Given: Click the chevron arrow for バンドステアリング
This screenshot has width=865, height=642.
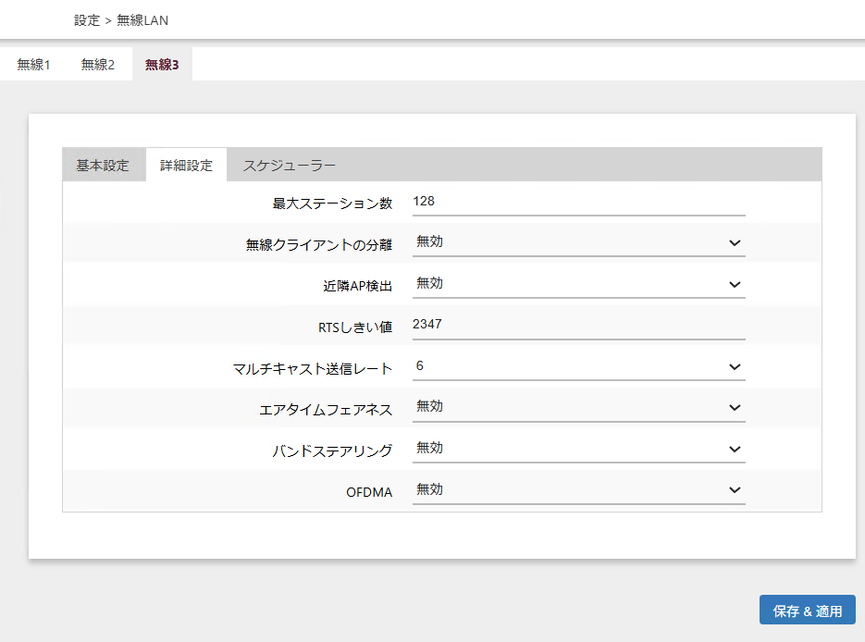Looking at the screenshot, I should click(735, 449).
